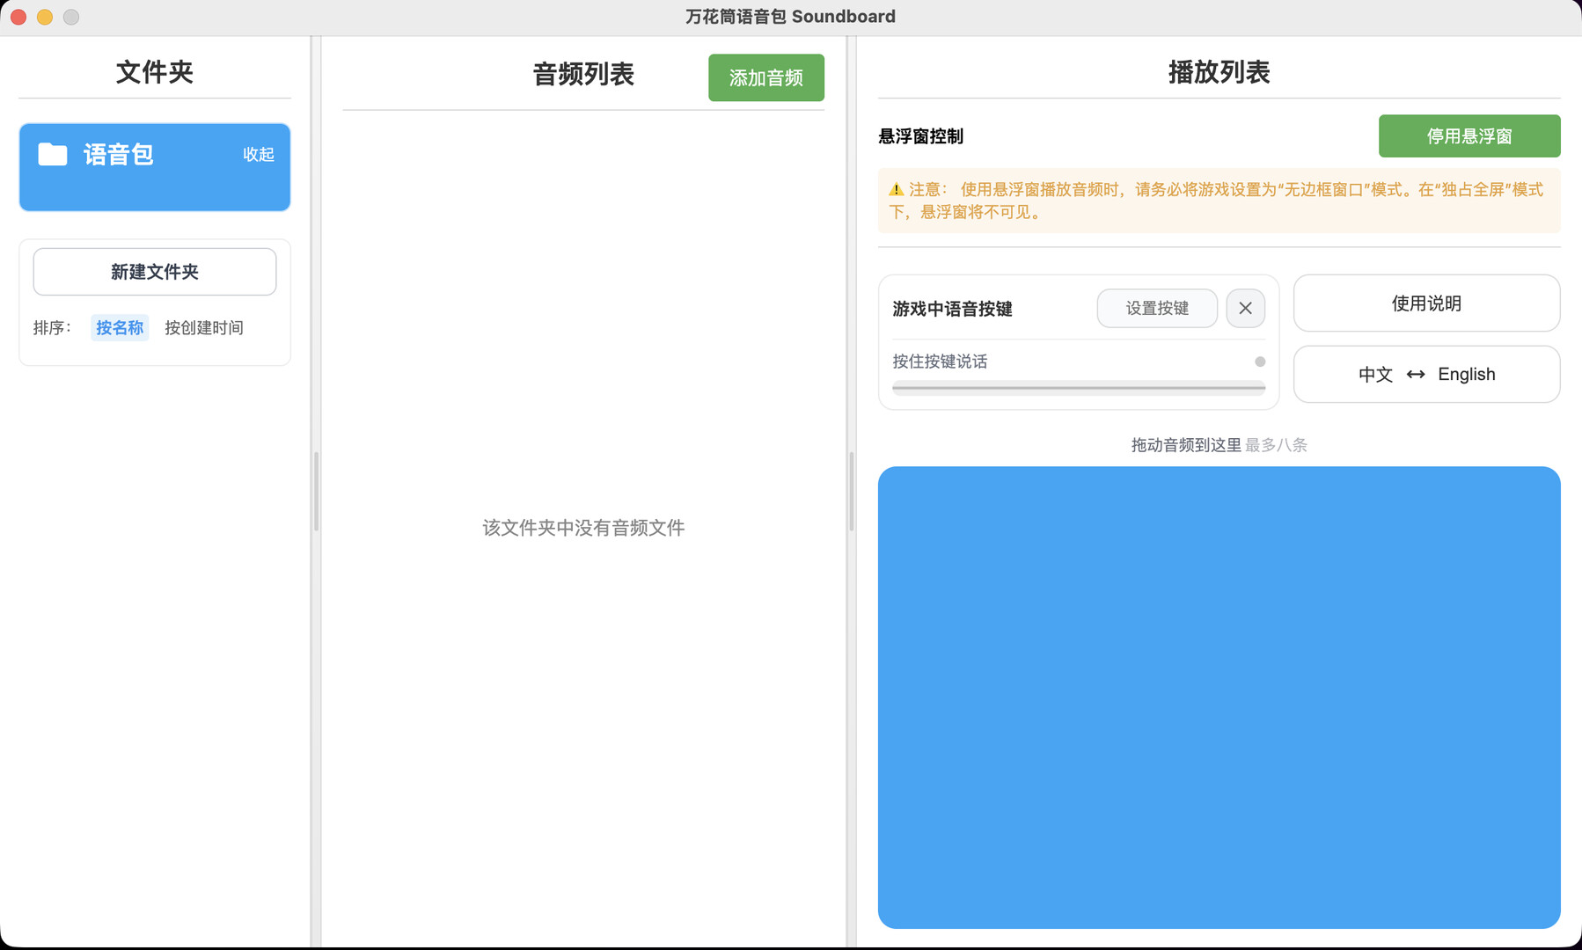This screenshot has width=1582, height=950.
Task: Click the 拖动音频到这里 hint label
Action: coord(1183,444)
